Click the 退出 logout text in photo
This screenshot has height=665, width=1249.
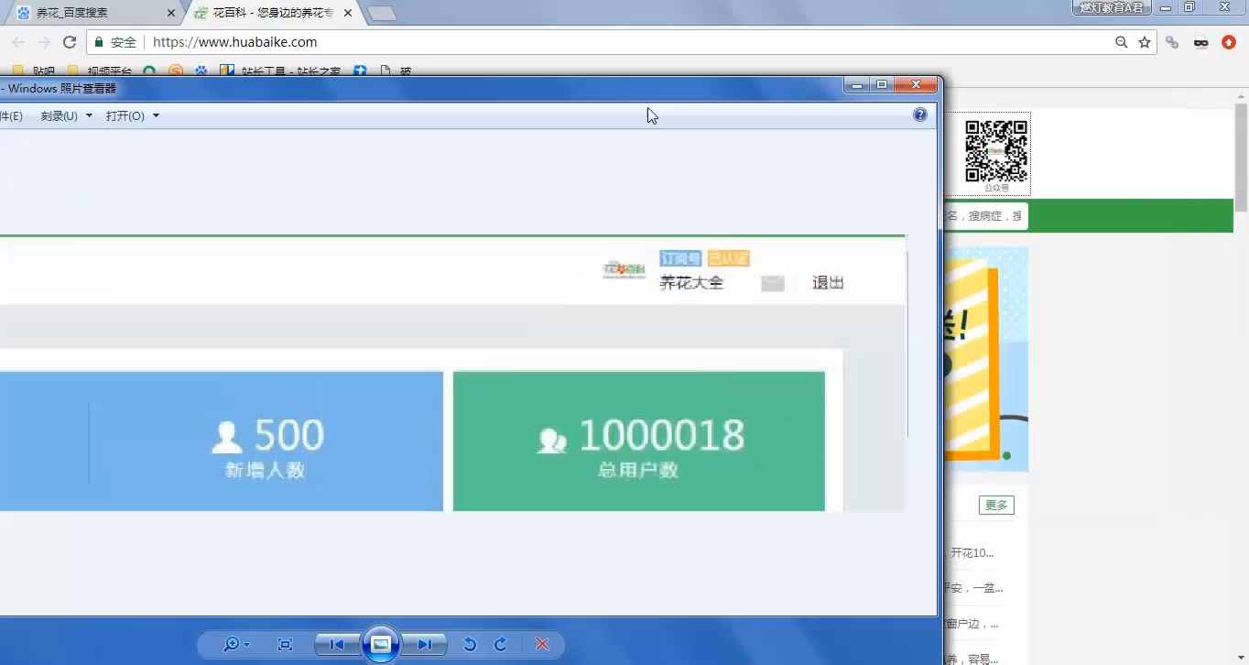828,283
